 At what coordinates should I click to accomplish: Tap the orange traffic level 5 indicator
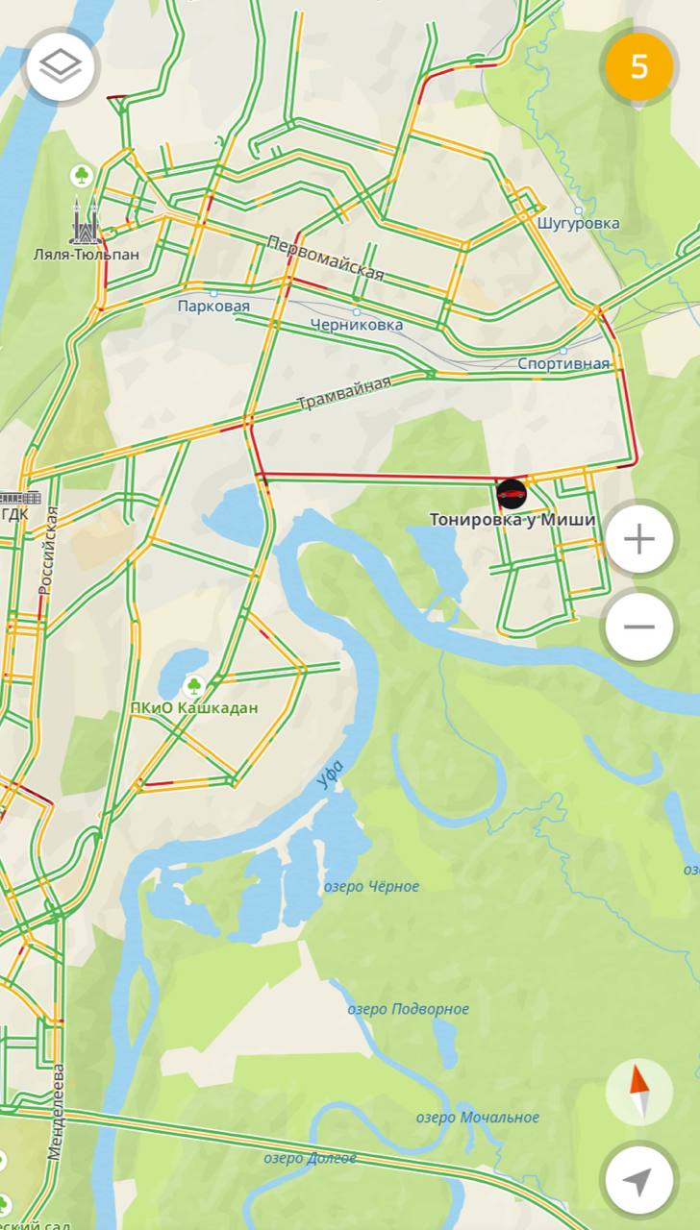point(638,66)
